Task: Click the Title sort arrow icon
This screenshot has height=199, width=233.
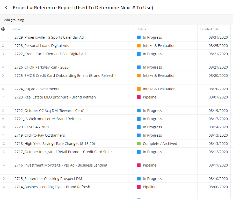Action: [19, 29]
